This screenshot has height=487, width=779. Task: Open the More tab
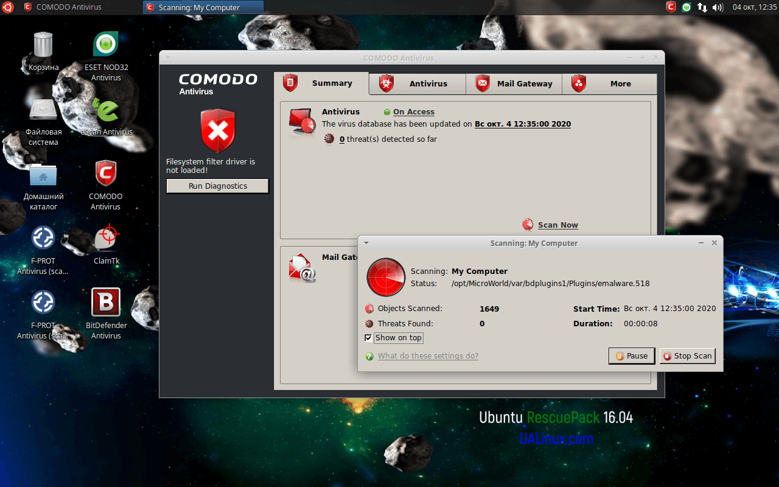pos(609,84)
